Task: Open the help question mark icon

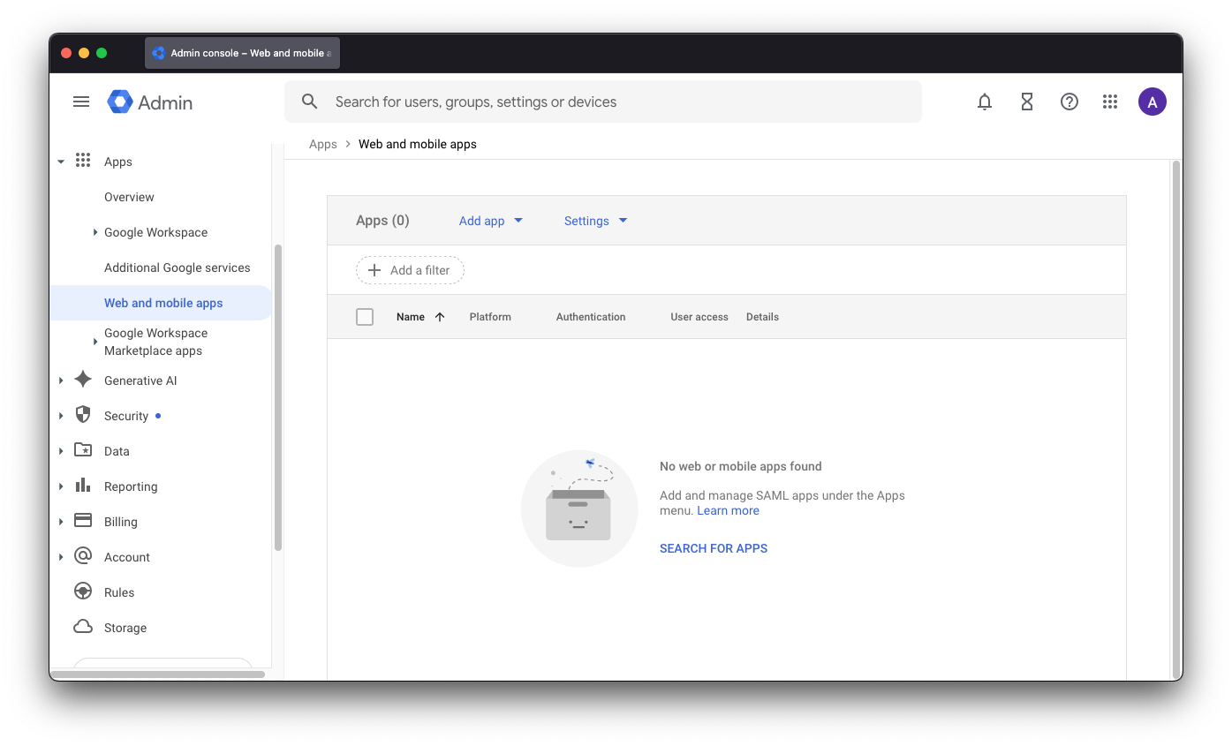Action: point(1069,102)
